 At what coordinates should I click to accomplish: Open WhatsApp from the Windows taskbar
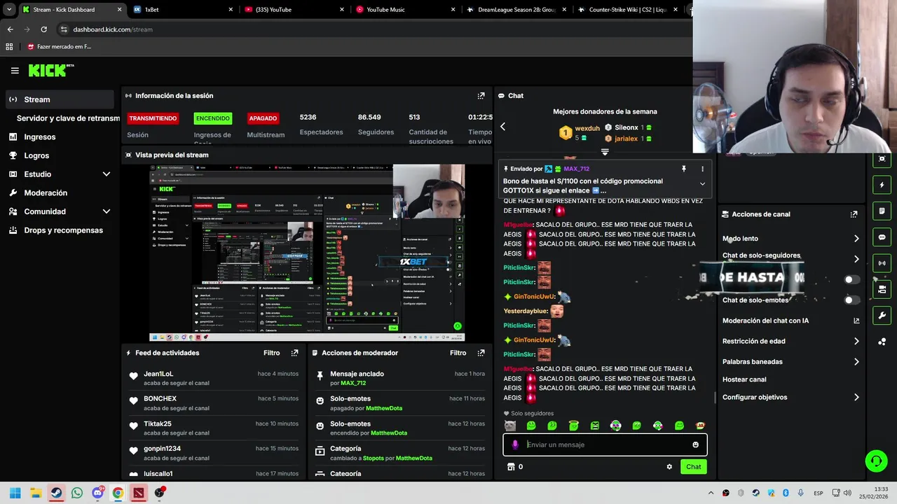click(x=77, y=493)
